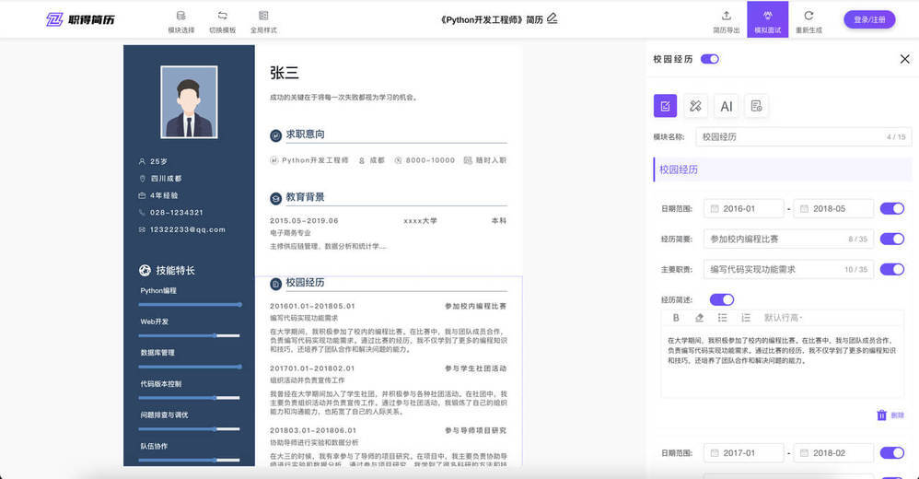The height and width of the screenshot is (479, 919).
Task: Click the Web开发 skill bar
Action: coord(189,335)
